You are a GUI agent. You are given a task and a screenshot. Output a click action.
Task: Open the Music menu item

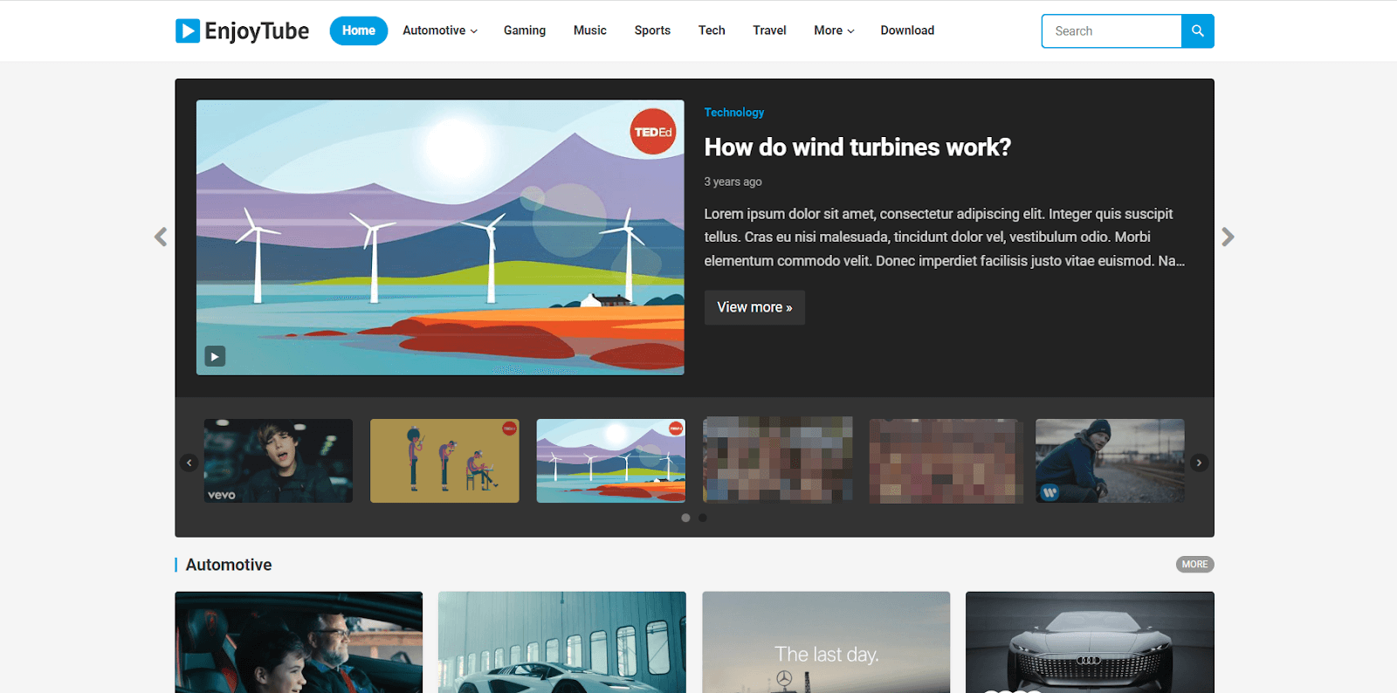589,31
